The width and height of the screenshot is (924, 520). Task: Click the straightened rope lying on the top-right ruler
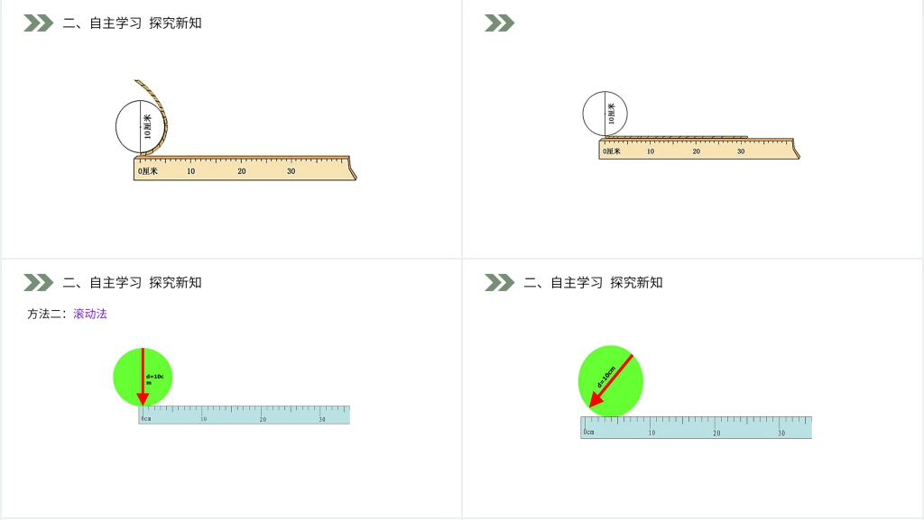click(677, 138)
